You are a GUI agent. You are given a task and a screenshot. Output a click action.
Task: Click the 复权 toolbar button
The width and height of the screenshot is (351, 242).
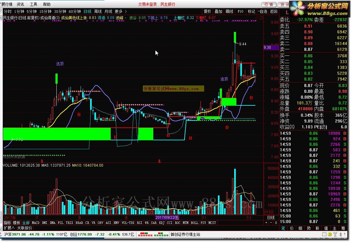[207, 11]
